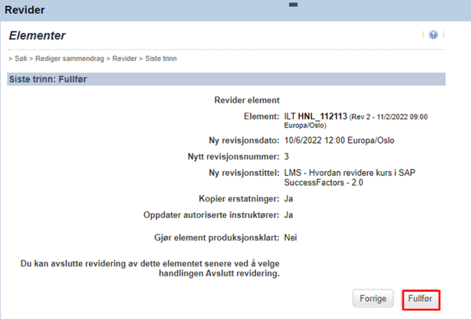Screen dimensions: 471x319
Task: Click the Siste trinn: Fullfør section header
Action: point(226,79)
